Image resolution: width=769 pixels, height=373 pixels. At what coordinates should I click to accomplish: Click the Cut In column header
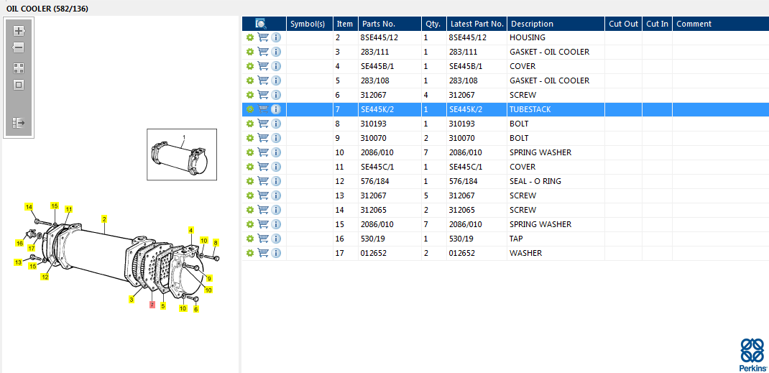[x=657, y=24]
